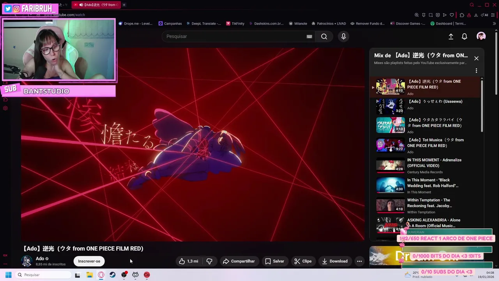Activate voice search microphone

point(343,36)
